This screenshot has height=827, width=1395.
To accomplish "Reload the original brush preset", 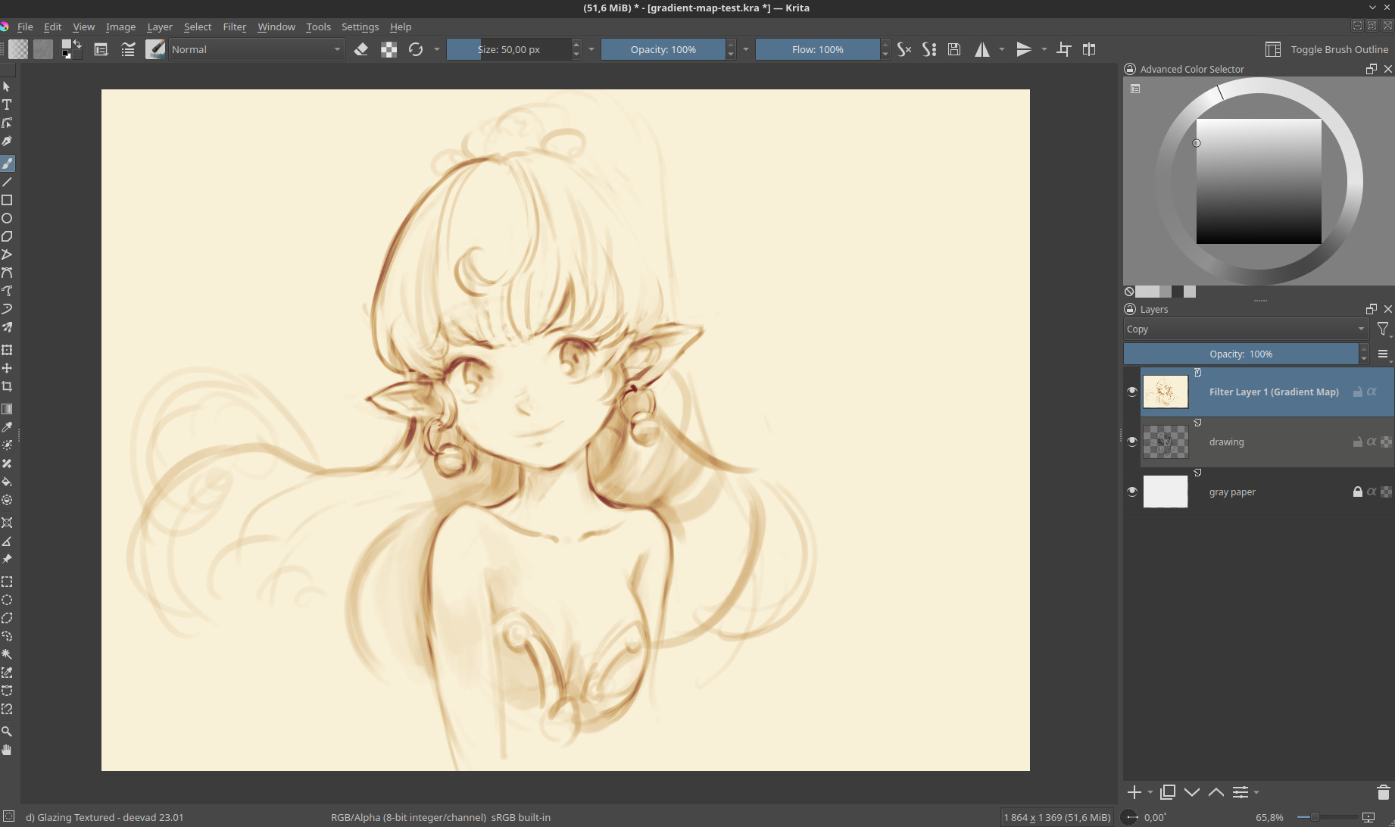I will (416, 49).
